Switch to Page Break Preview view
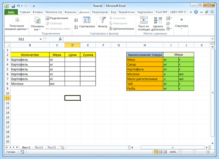The height and width of the screenshot is (159, 219). click(165, 152)
